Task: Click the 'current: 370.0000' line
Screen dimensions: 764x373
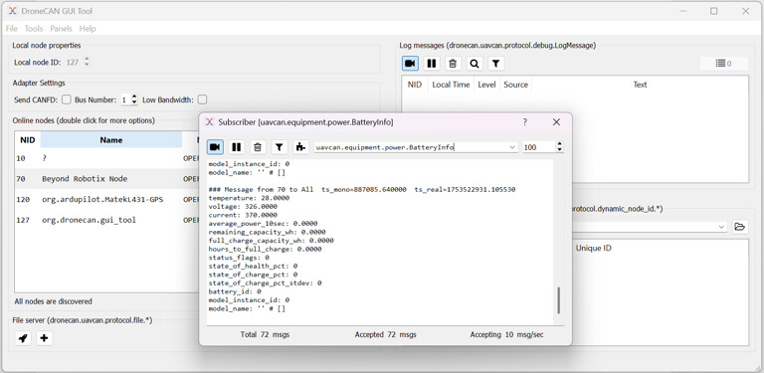Action: pyautogui.click(x=243, y=215)
